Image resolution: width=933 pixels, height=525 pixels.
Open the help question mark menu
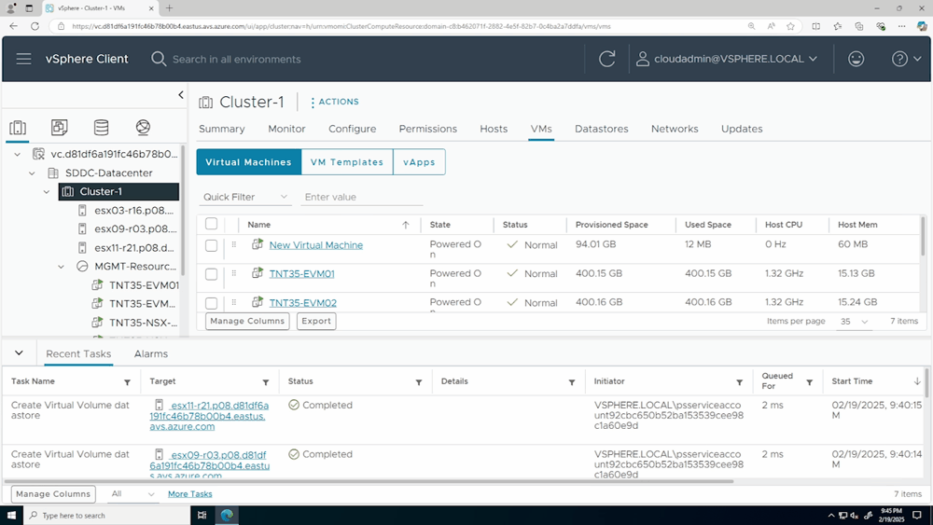(x=906, y=59)
